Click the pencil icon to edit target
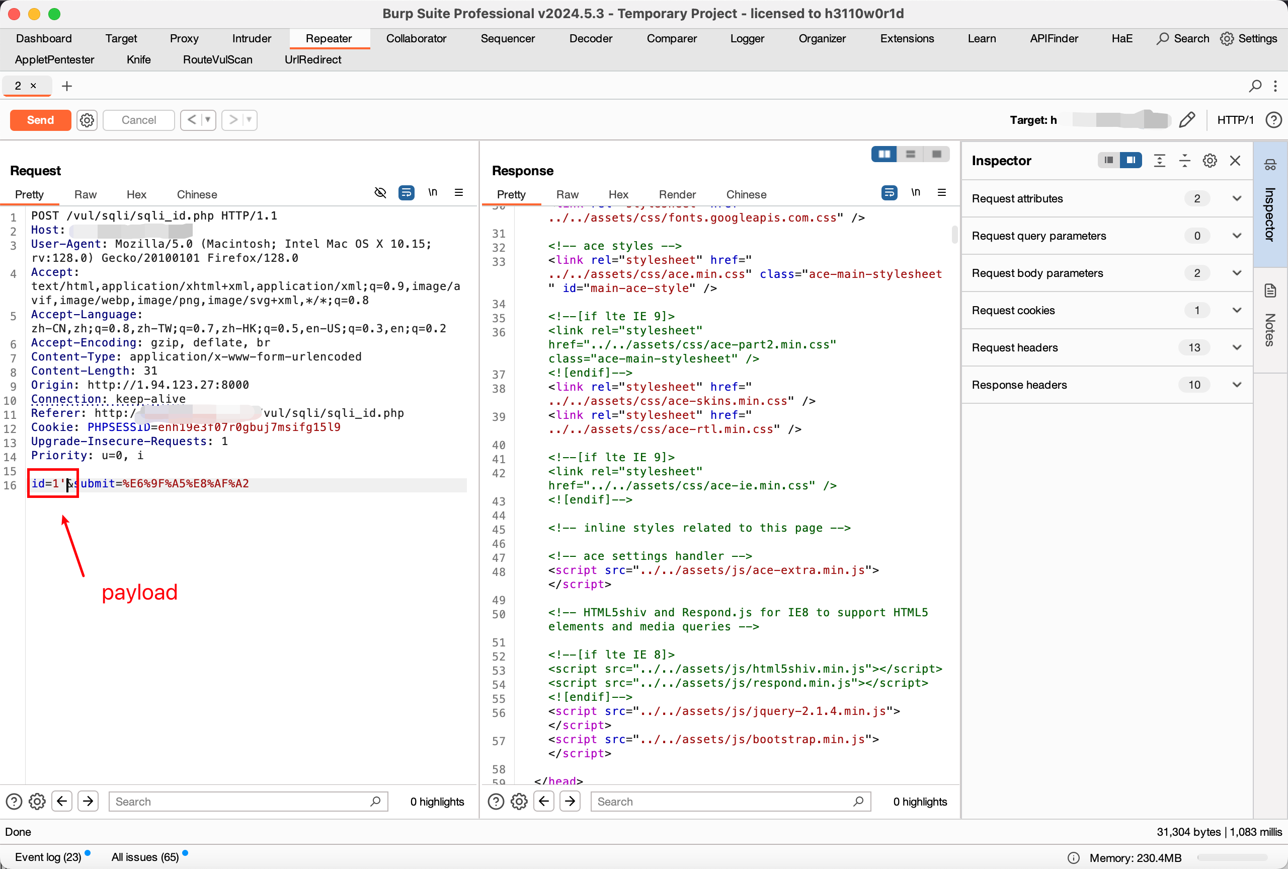The image size is (1288, 869). tap(1187, 120)
